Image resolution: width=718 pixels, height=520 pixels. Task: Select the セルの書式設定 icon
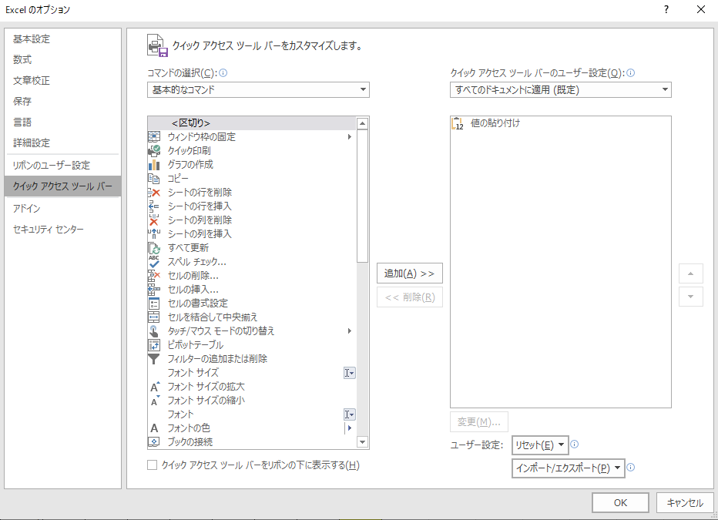pyautogui.click(x=154, y=303)
